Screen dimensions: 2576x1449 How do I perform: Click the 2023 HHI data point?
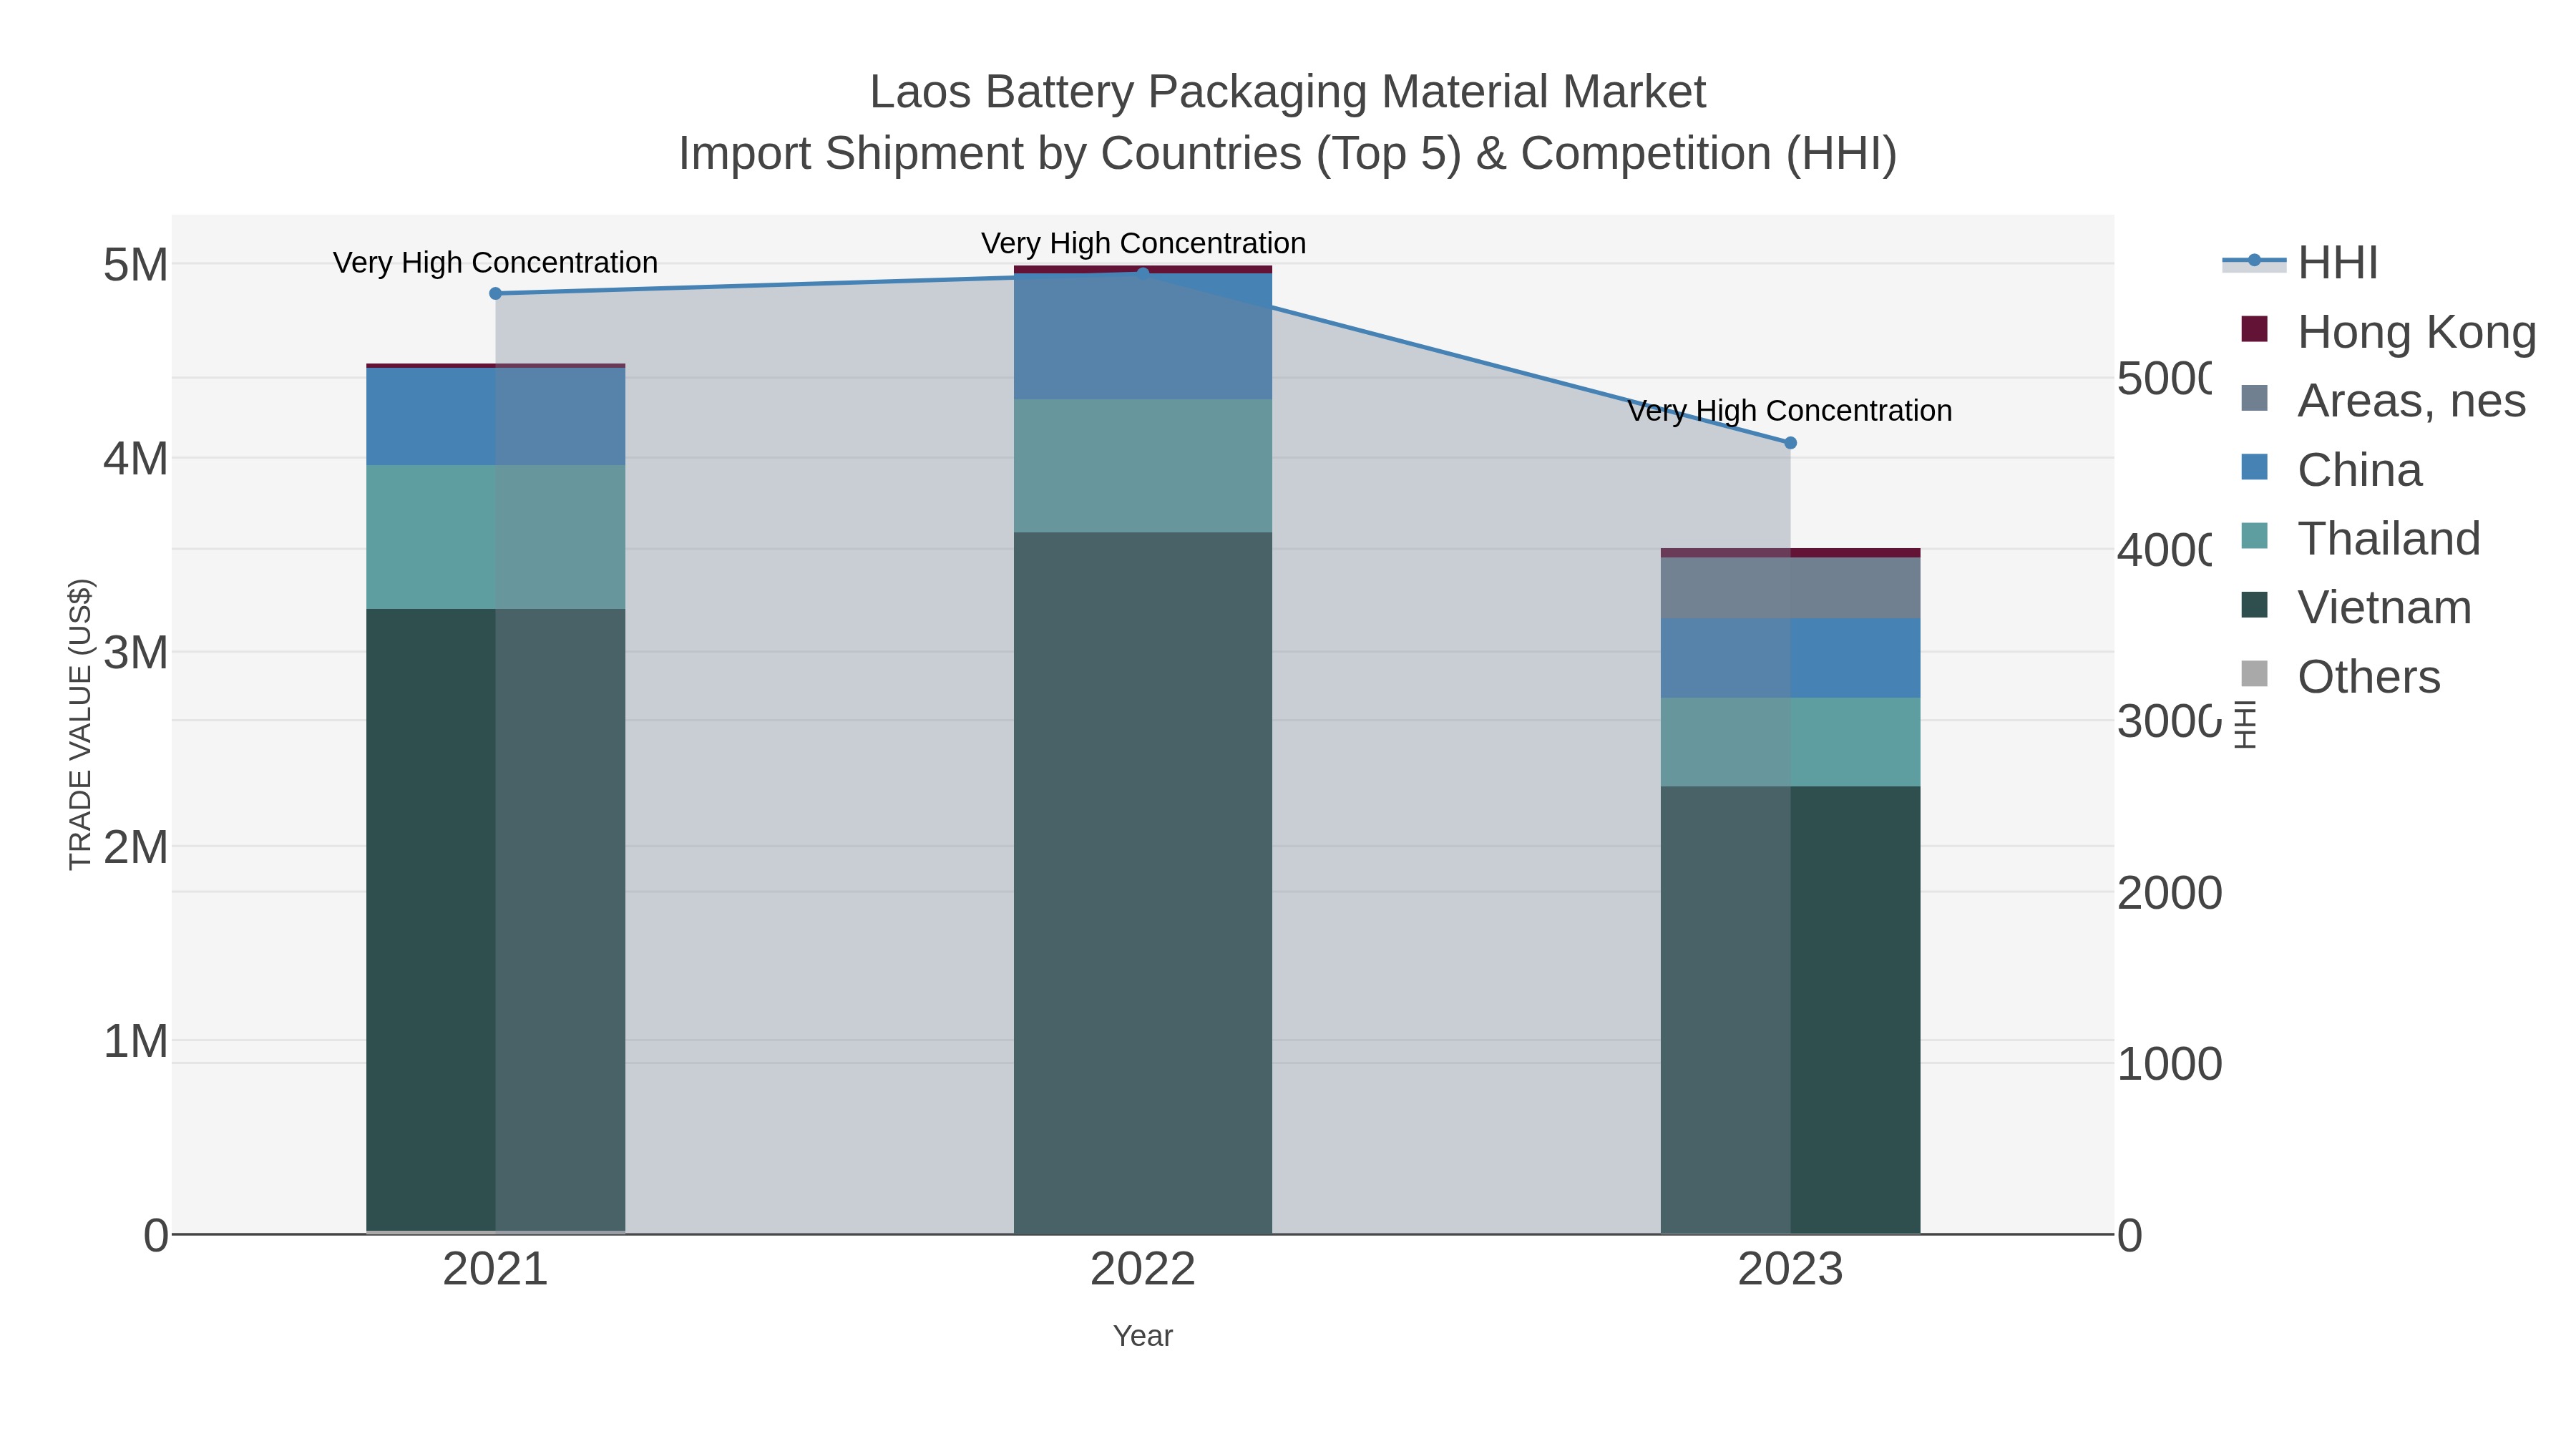point(1790,442)
